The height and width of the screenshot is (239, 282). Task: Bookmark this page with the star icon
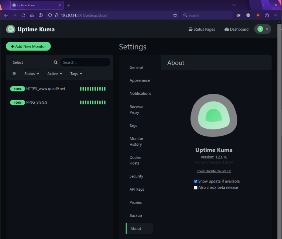click(175, 15)
